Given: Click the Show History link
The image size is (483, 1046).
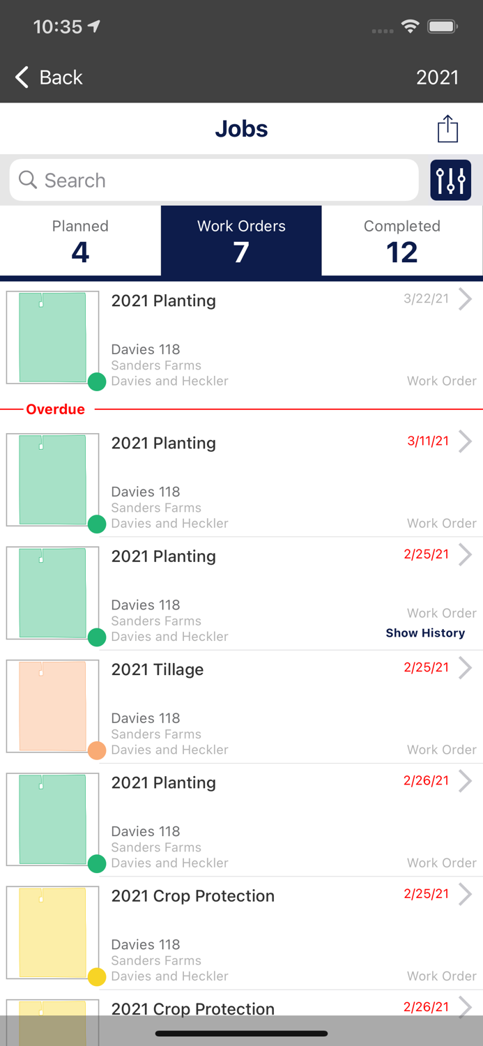Looking at the screenshot, I should [425, 633].
